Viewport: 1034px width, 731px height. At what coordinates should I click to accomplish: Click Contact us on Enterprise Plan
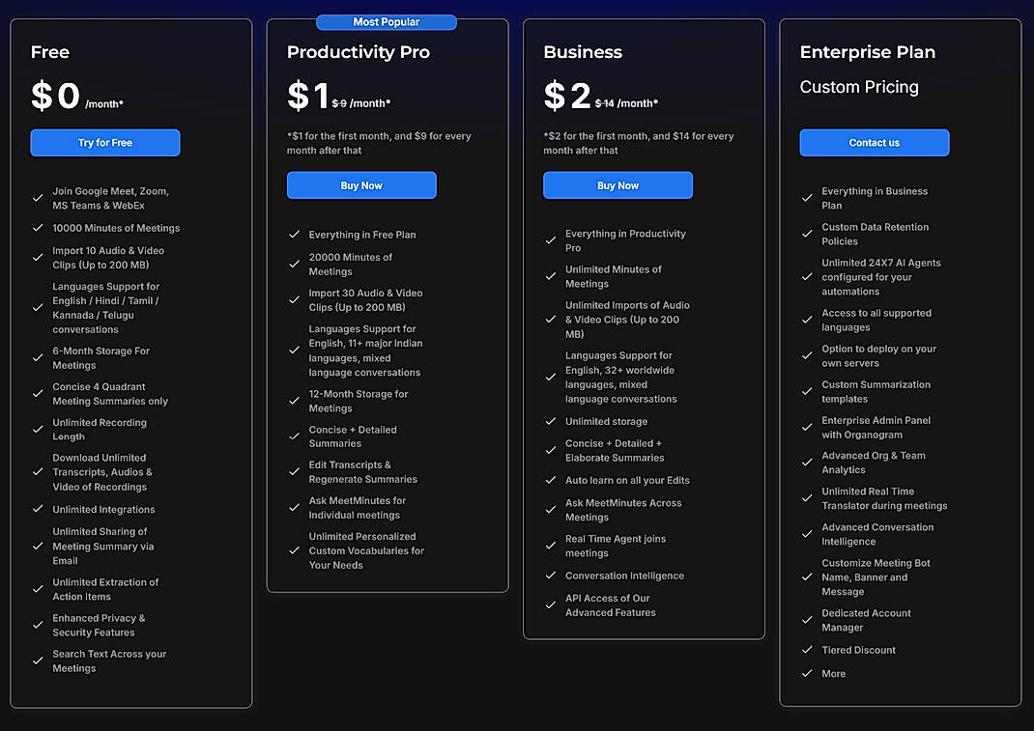[x=874, y=142]
